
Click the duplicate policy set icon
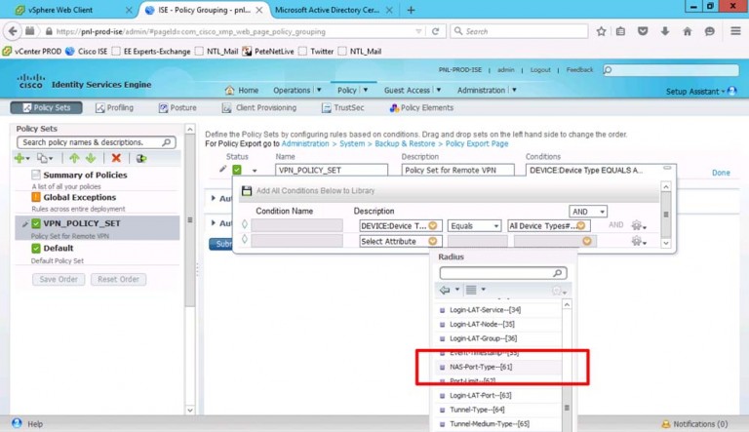[43, 158]
